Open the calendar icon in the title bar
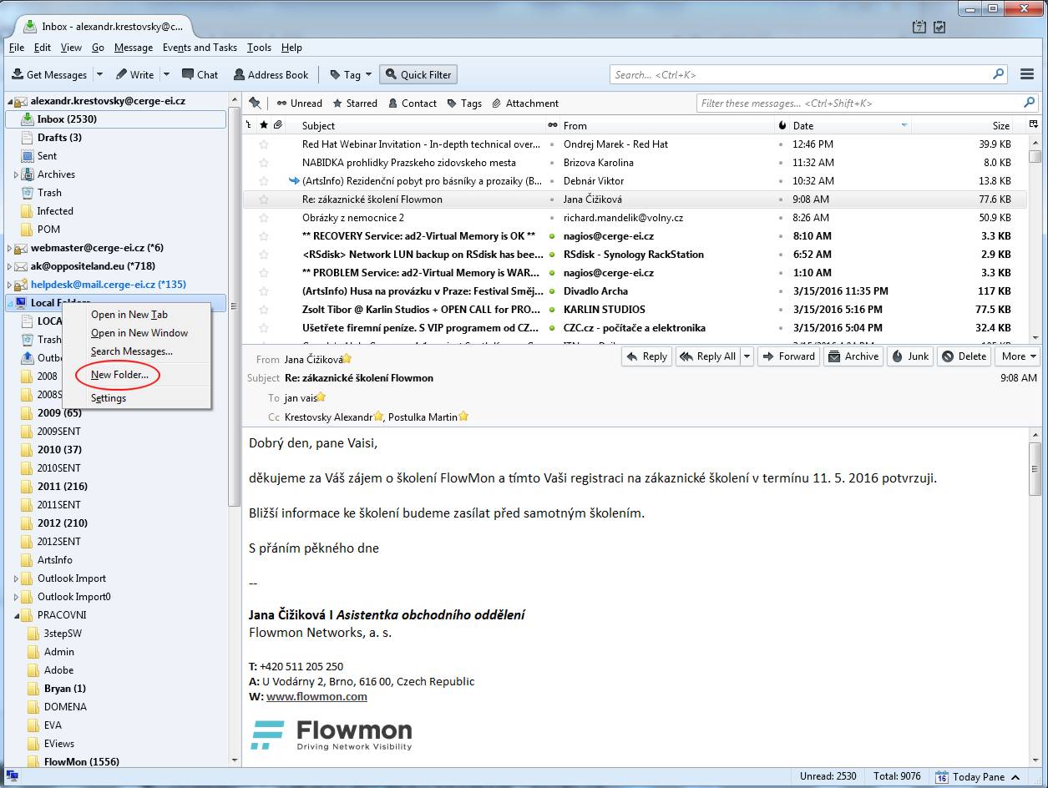Viewport: 1048px width, 788px height. click(919, 28)
